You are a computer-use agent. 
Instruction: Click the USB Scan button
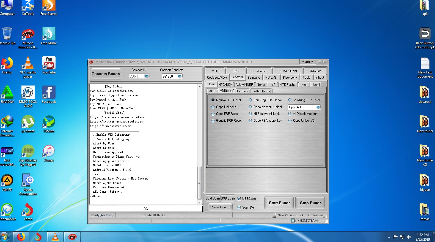[228, 198]
